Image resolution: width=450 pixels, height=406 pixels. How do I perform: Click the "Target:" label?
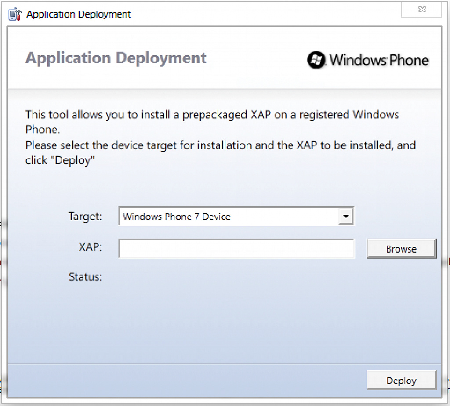tap(85, 216)
